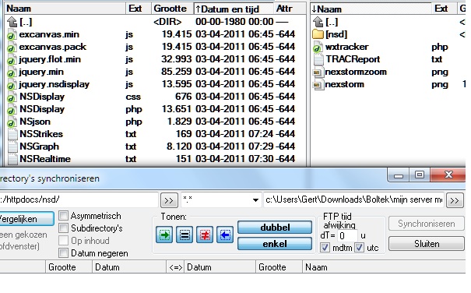Sort right panel by Ext column
Image resolution: width=471 pixels, height=293 pixels.
[x=444, y=9]
